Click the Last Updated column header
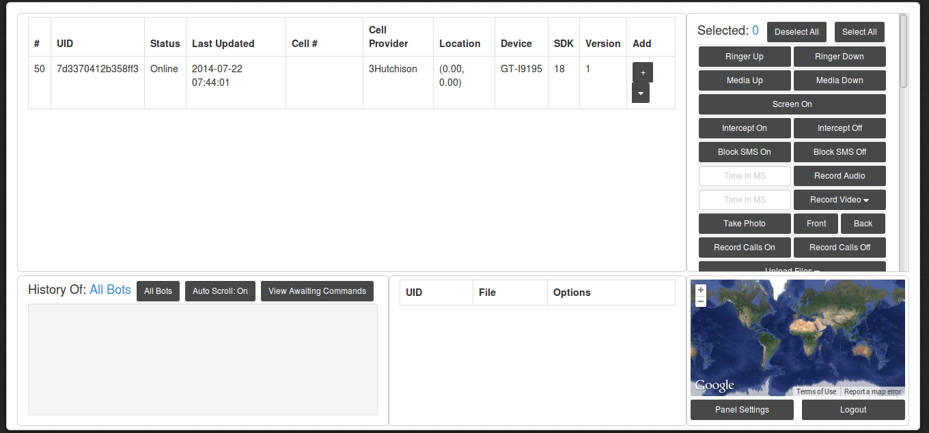This screenshot has height=433, width=929. tap(223, 44)
